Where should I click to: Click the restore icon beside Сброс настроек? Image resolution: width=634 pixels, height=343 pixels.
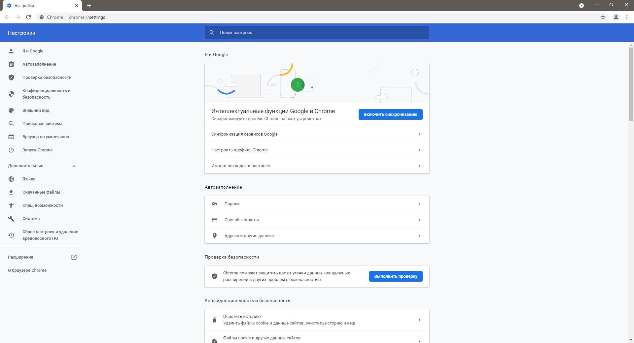11,235
